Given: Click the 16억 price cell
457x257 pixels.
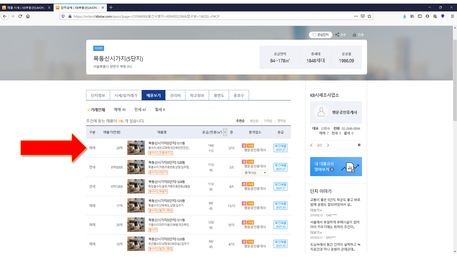Looking at the screenshot, I should 119,244.
